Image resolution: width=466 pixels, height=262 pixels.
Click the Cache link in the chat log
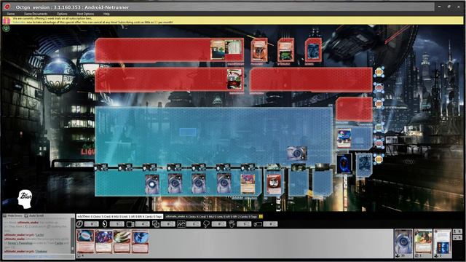pos(39,235)
